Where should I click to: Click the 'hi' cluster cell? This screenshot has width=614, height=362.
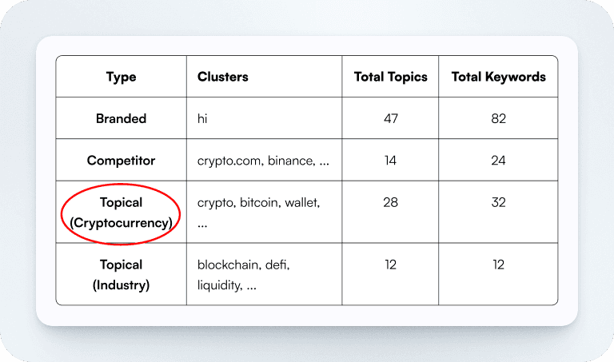click(x=202, y=119)
